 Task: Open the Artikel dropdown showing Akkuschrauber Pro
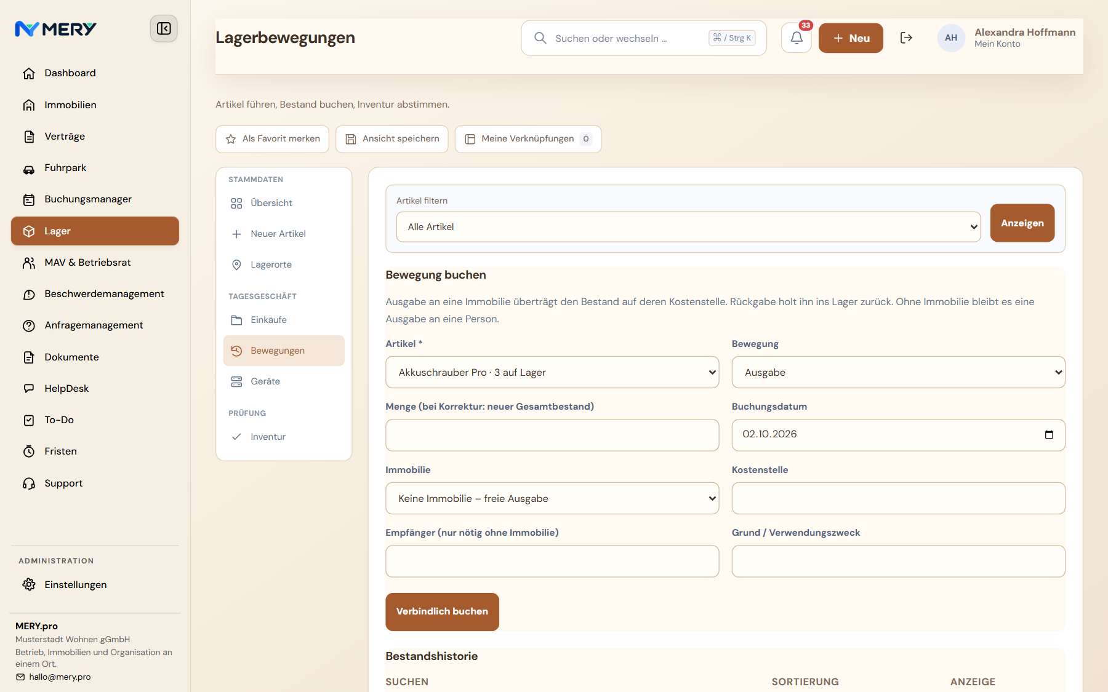click(552, 372)
